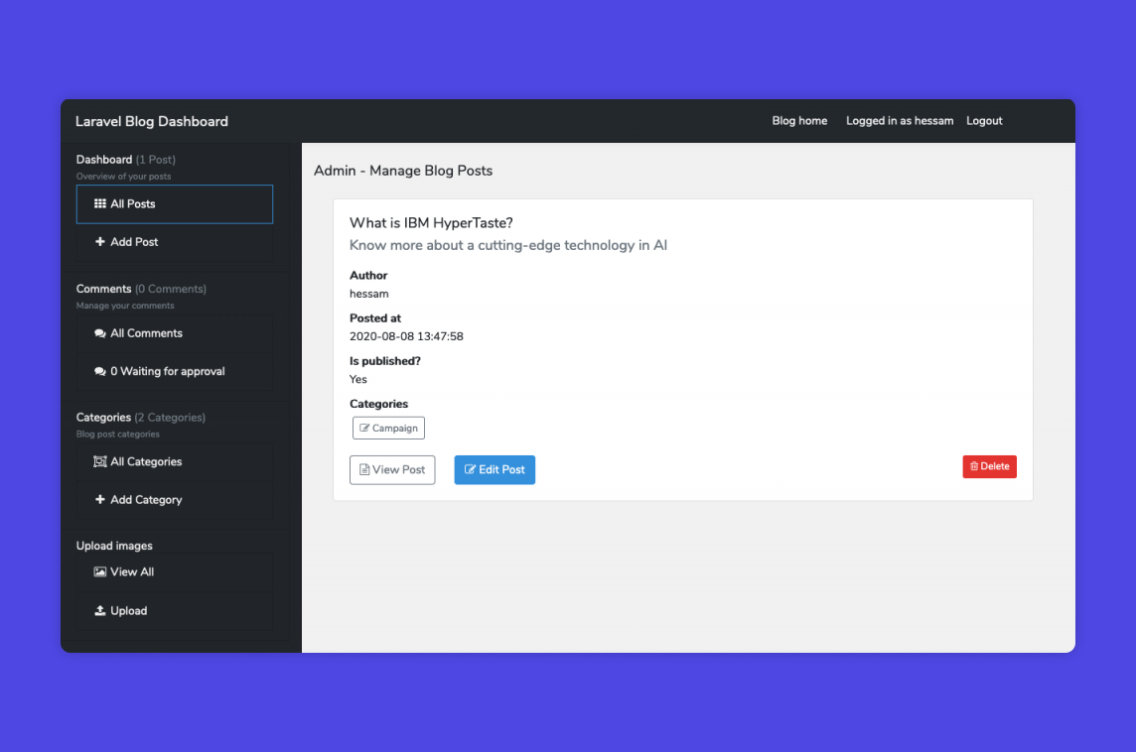Click the grid icon beside All Posts
The image size is (1136, 752).
coord(100,204)
